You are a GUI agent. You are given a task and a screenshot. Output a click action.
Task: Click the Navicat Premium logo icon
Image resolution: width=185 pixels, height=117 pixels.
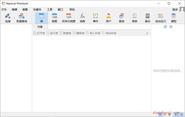(4, 4)
